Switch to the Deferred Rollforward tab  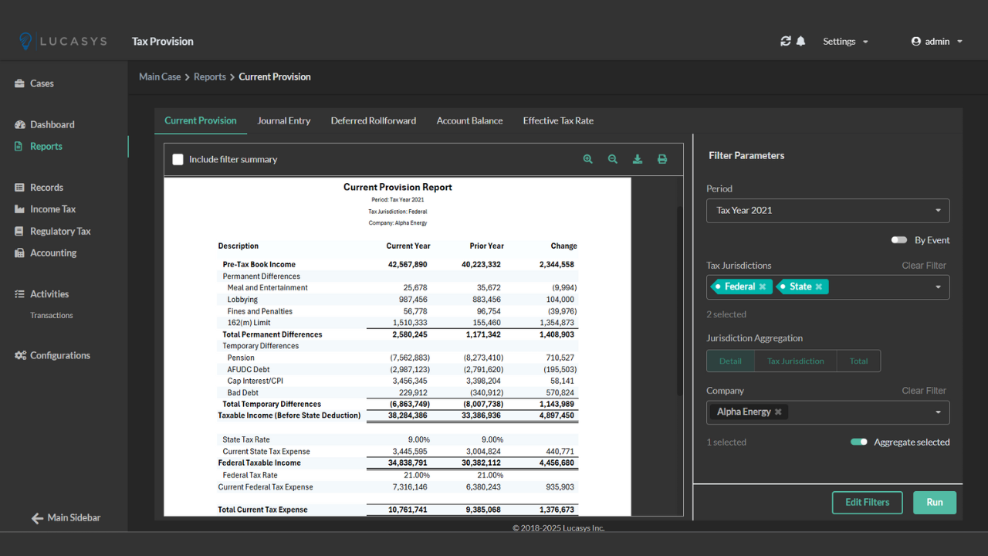tap(374, 120)
